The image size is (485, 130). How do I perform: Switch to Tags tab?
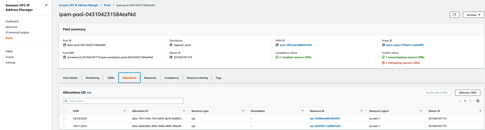pos(219,78)
